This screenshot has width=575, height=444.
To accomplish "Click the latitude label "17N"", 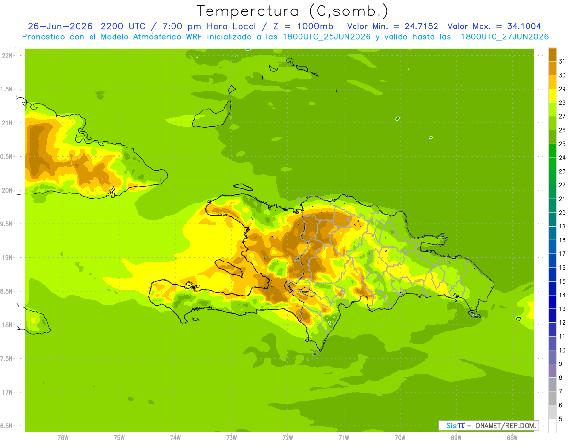I will point(8,392).
